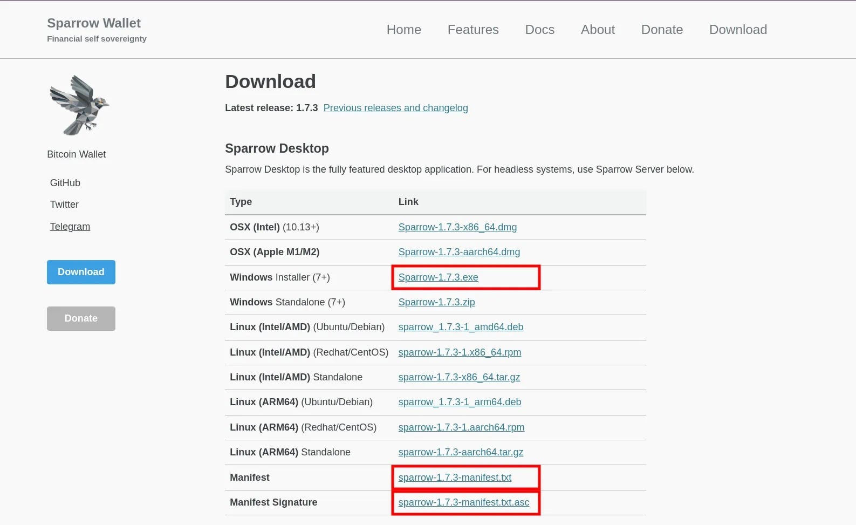Select 'Linux (Intel/AMD) (Redhat/CentOS)' cell
The image size is (856, 525).
[309, 352]
